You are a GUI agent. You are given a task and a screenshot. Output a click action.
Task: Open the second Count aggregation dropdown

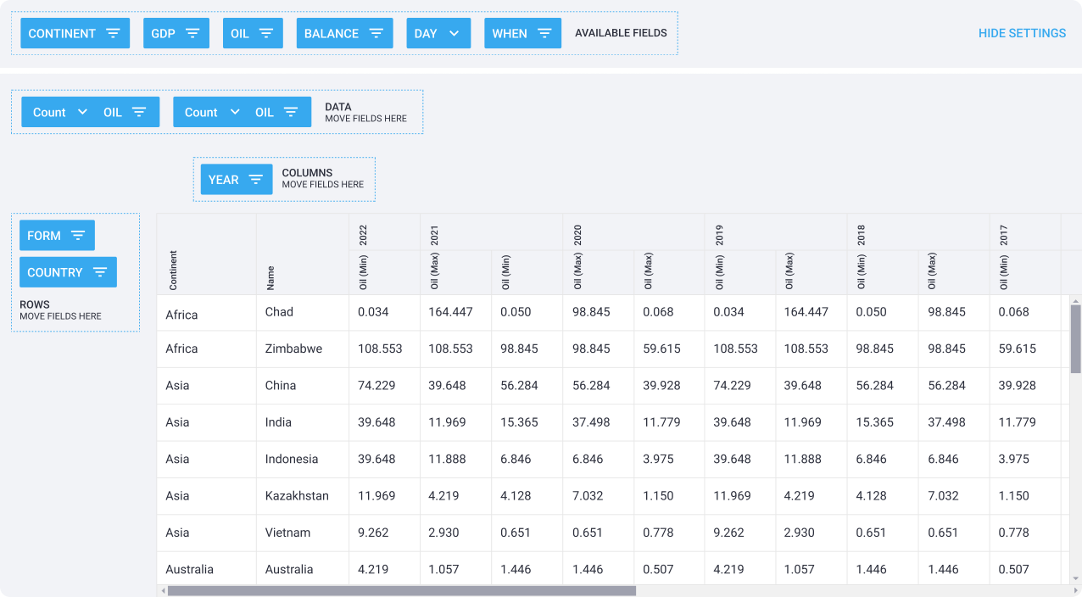235,112
